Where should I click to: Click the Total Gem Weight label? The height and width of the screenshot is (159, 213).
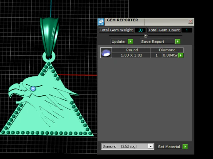[116, 30]
